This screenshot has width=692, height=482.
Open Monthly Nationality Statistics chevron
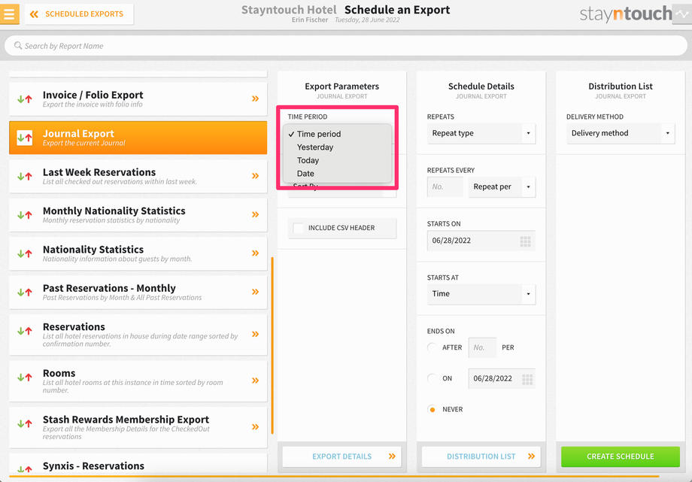point(255,214)
